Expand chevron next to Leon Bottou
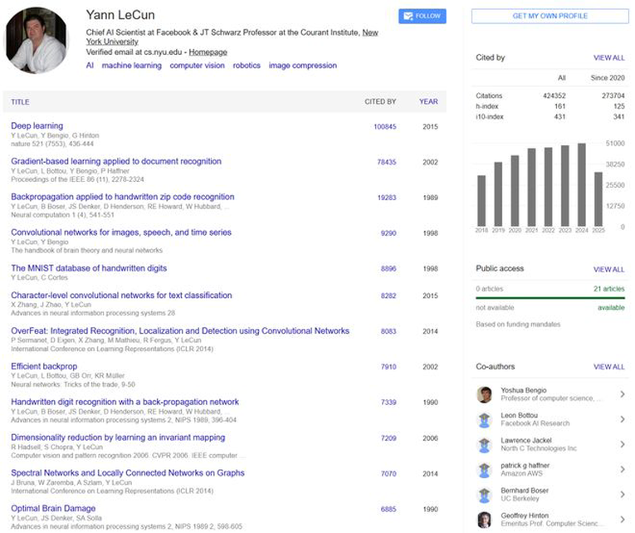The width and height of the screenshot is (635, 533). 623,419
